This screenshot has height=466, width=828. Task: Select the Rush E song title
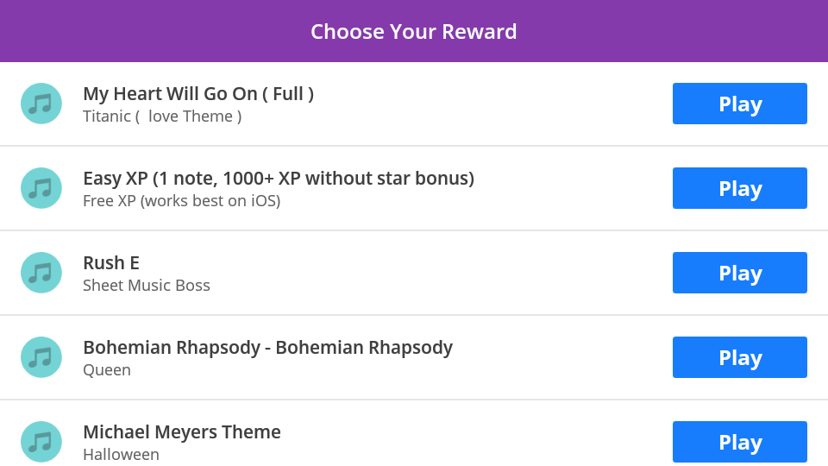[x=111, y=263]
